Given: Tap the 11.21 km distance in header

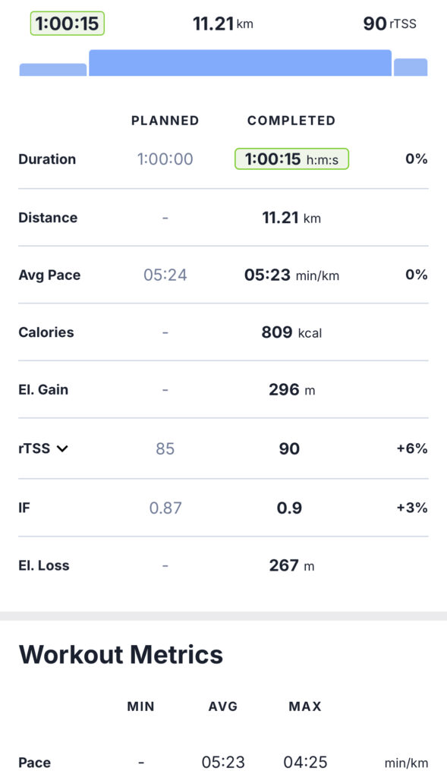Looking at the screenshot, I should tap(223, 24).
